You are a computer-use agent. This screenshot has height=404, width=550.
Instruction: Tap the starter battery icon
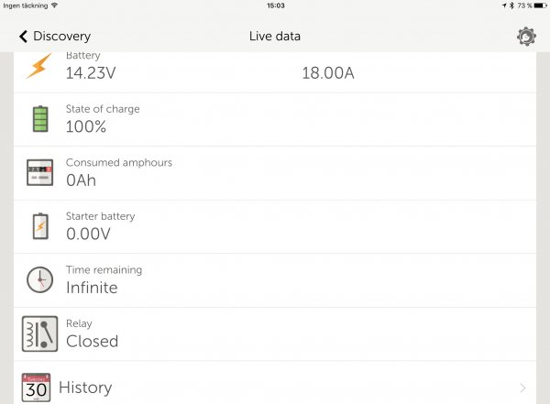tap(39, 226)
